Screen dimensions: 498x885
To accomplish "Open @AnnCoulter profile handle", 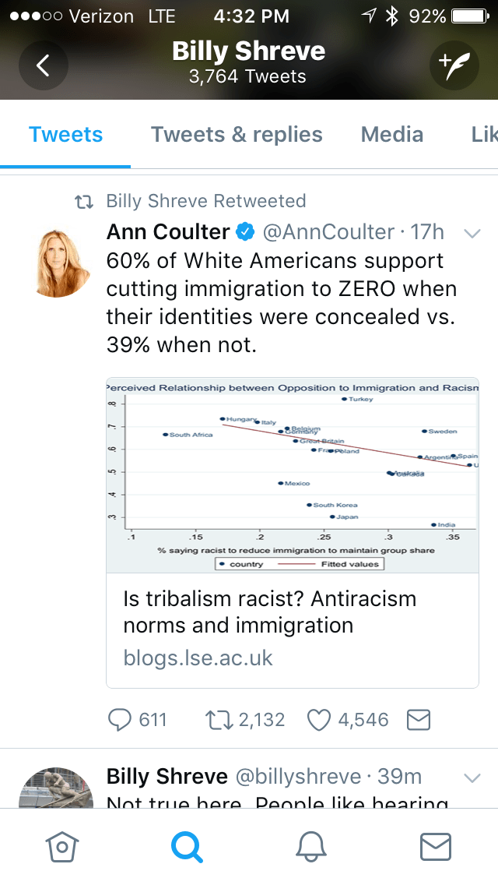I will [x=328, y=232].
